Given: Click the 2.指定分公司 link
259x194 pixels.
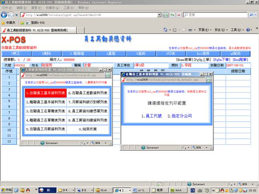Looking at the screenshot, I should pos(182,116).
